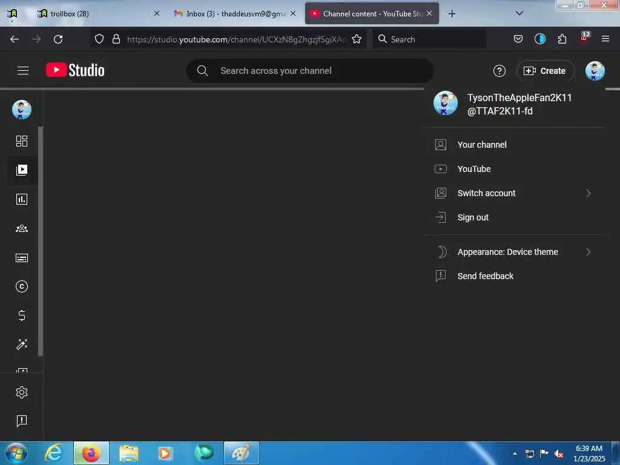Screen dimensions: 620x465
Task: Click the YouTube Studio logo
Action: coord(75,70)
